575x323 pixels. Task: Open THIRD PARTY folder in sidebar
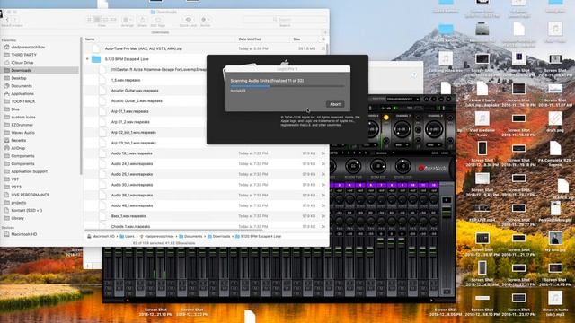(24, 55)
